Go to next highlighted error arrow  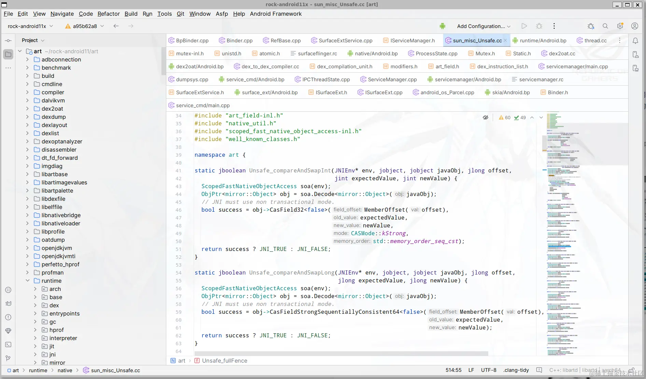[541, 117]
